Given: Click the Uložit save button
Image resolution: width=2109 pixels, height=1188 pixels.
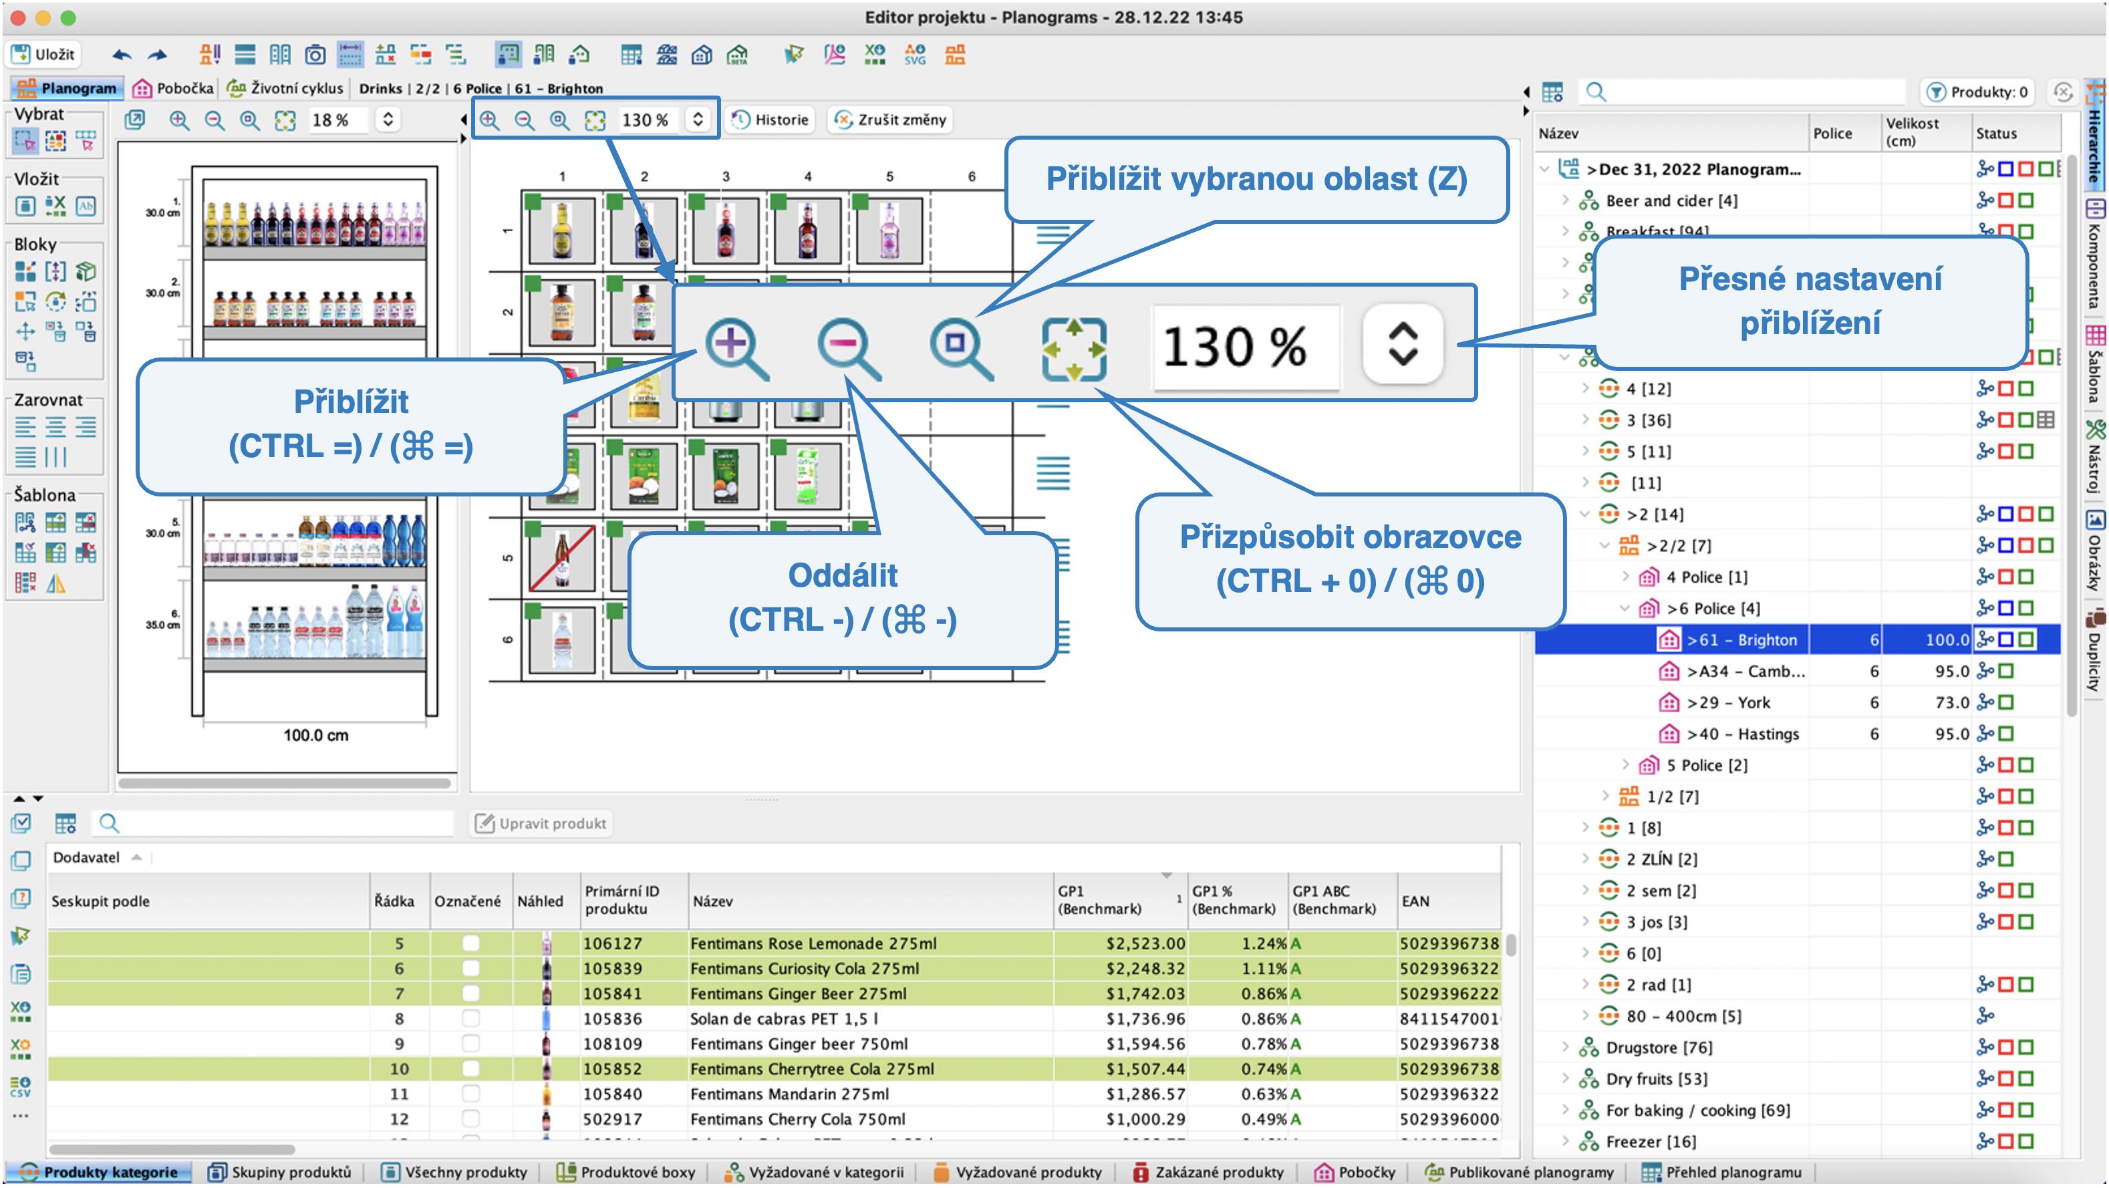Looking at the screenshot, I should pyautogui.click(x=44, y=55).
